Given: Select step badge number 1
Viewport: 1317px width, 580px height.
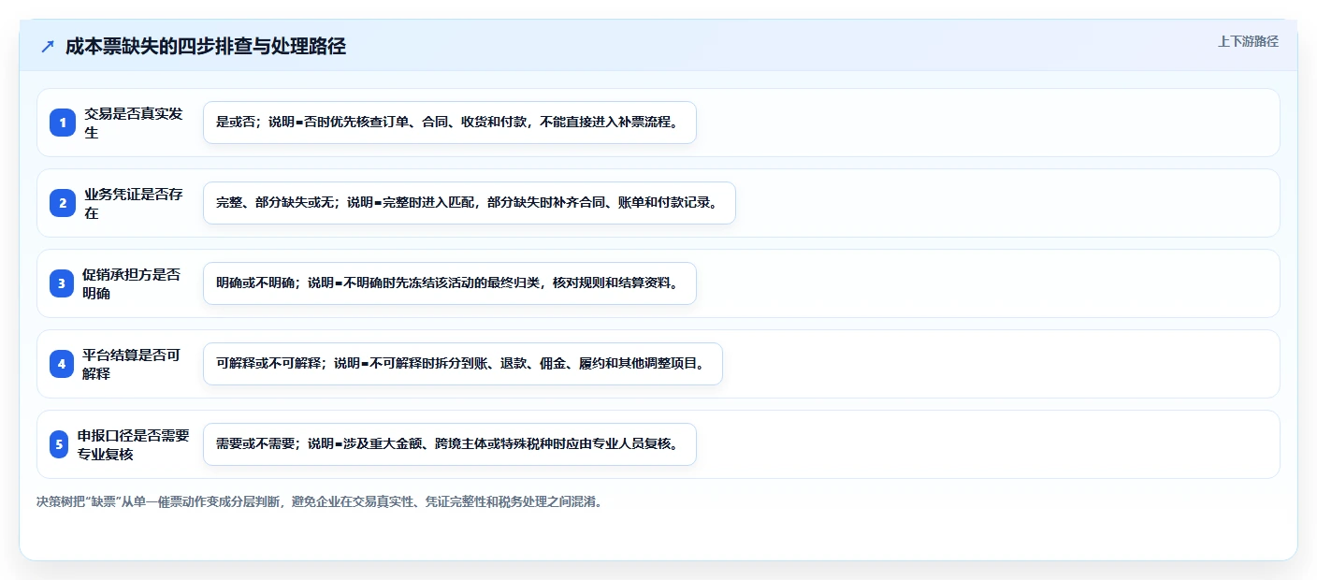Looking at the screenshot, I should click(x=63, y=123).
